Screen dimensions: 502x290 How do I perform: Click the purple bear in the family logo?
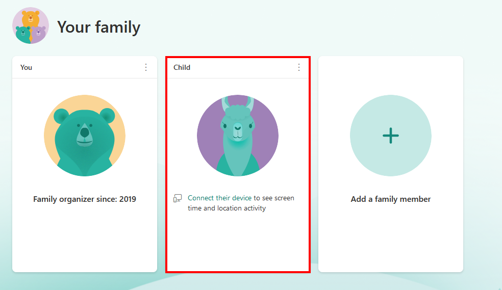click(40, 33)
